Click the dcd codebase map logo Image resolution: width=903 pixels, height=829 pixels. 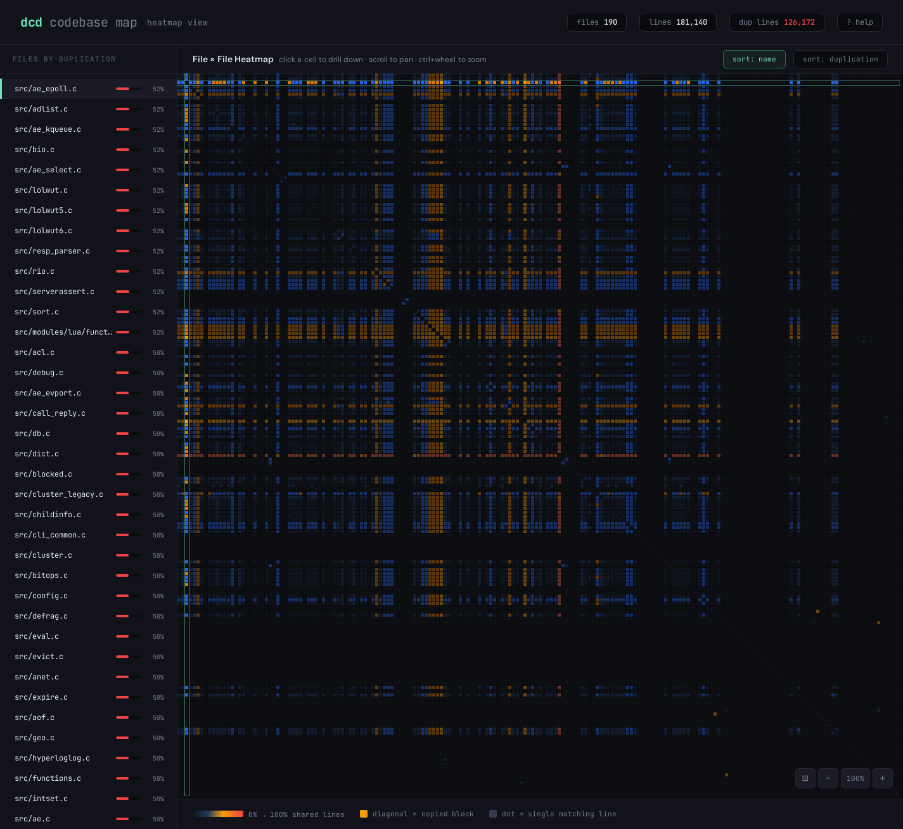[x=79, y=22]
